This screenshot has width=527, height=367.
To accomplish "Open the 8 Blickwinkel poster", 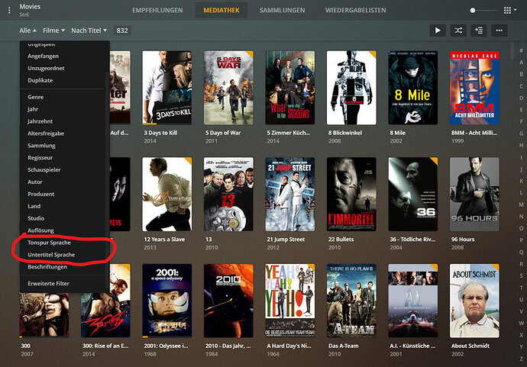I will (x=351, y=88).
